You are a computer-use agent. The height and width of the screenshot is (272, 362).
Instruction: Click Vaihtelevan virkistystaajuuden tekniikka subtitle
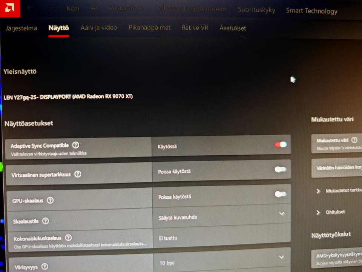pos(49,154)
